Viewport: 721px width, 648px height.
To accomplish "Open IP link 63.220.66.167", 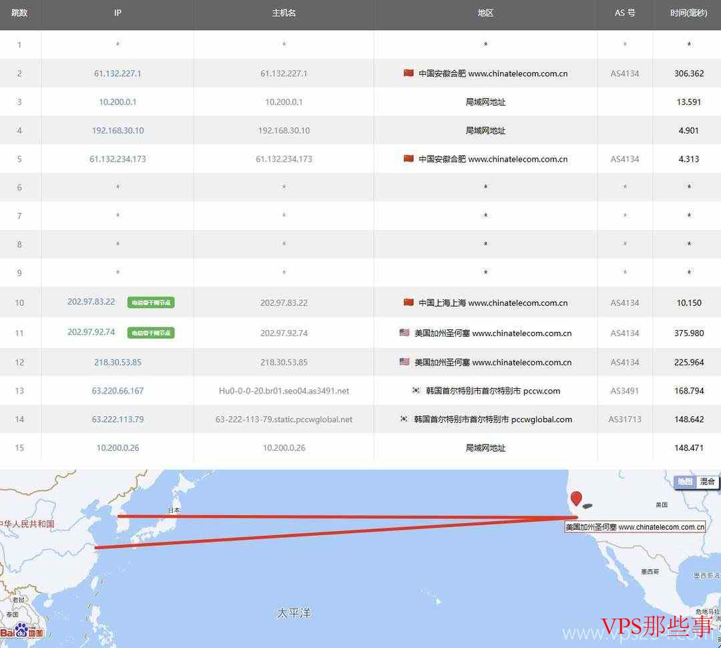I will 117,391.
